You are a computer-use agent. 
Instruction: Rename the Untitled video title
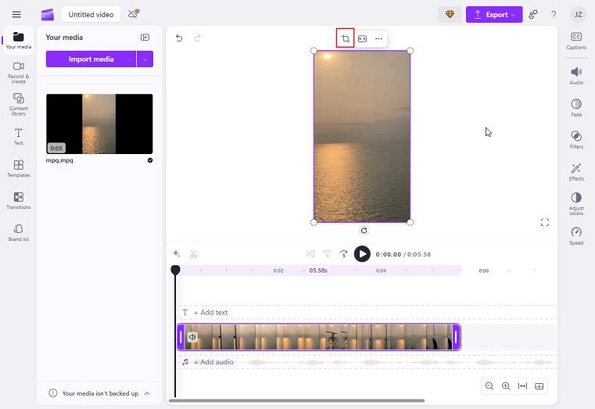pyautogui.click(x=91, y=14)
